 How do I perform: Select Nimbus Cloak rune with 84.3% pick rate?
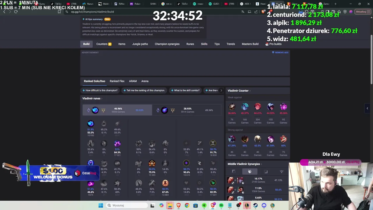click(x=117, y=143)
